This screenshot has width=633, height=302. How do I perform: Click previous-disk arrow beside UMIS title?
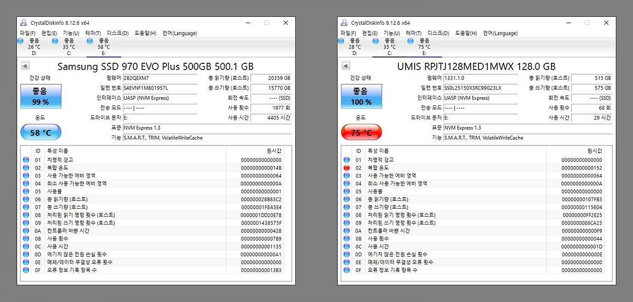(346, 66)
